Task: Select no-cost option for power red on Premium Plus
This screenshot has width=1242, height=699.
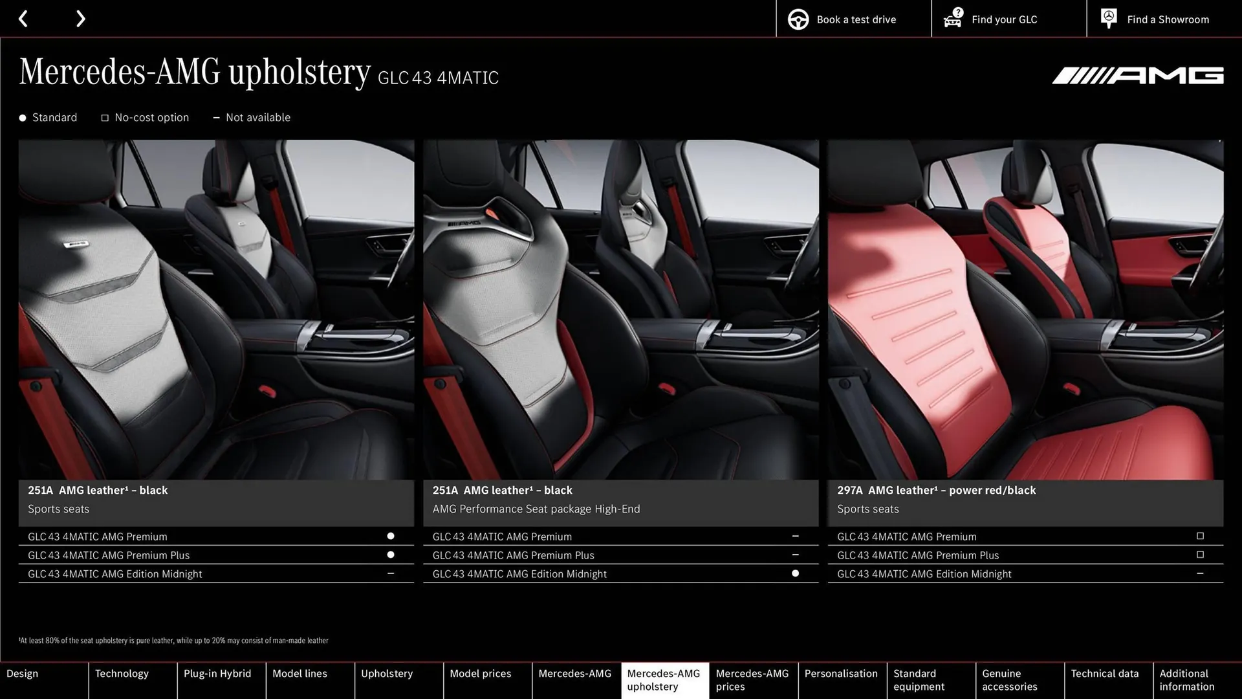Action: [1200, 555]
